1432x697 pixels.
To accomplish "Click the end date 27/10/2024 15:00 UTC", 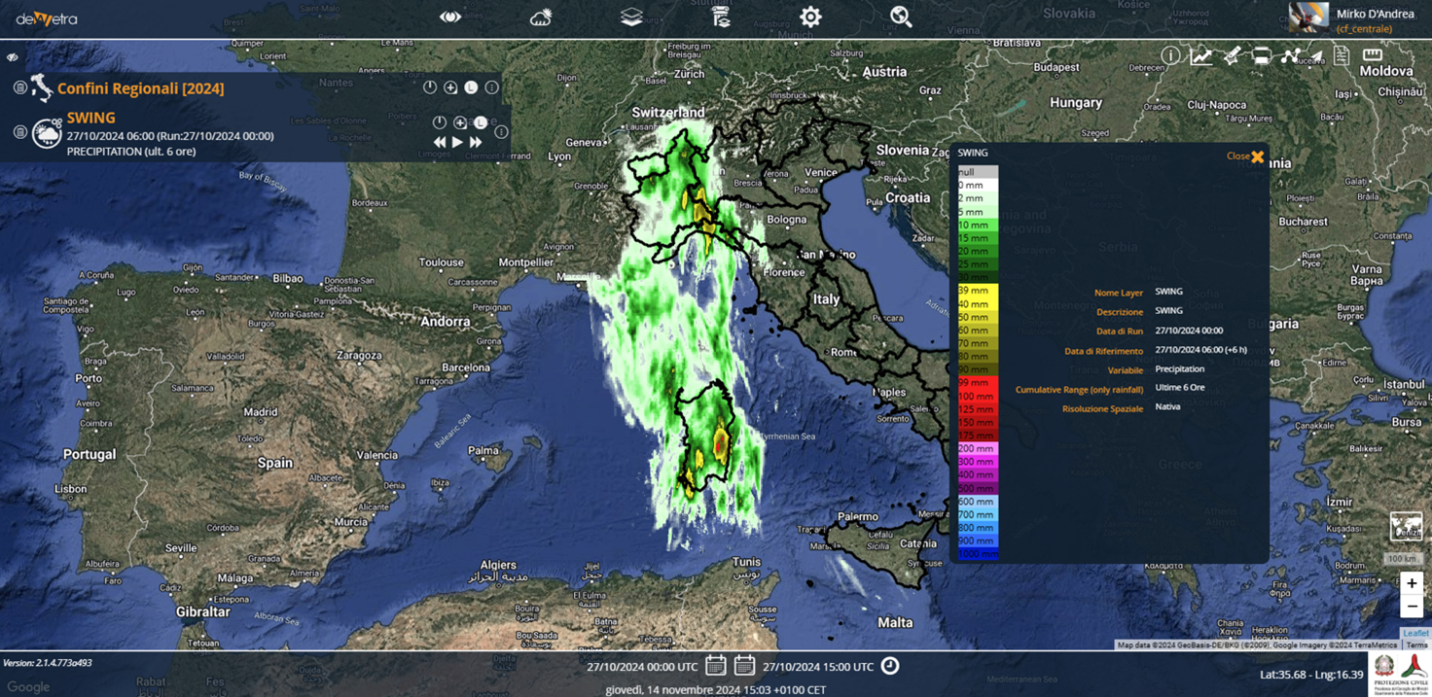I will (818, 667).
